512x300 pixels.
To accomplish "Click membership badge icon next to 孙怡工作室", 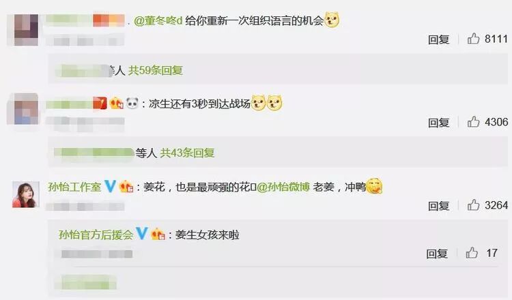I will click(x=126, y=187).
